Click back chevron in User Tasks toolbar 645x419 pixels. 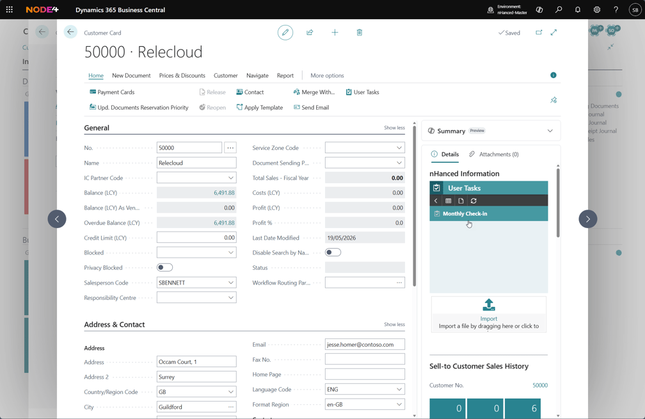pyautogui.click(x=436, y=201)
